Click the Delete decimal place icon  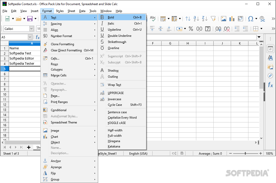pos(227,29)
